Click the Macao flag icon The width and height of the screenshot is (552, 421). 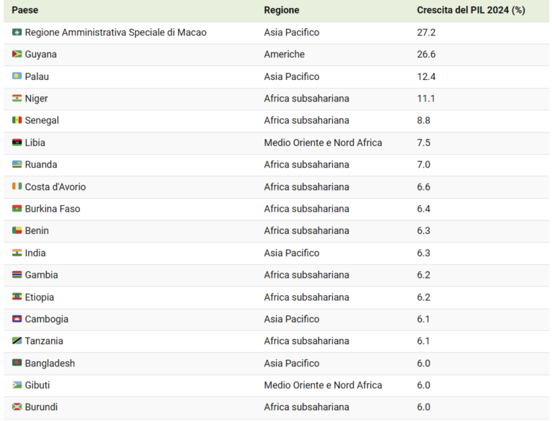(x=17, y=32)
